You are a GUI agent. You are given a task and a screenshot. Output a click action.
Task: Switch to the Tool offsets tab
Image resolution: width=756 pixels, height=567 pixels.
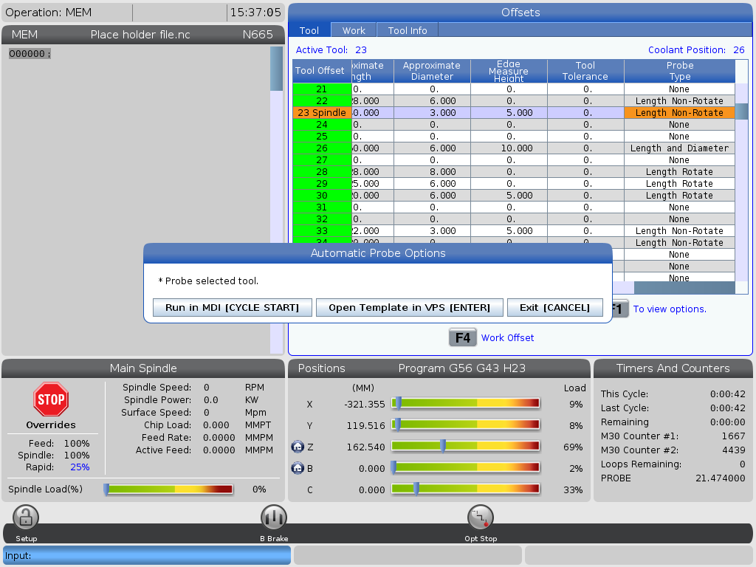tap(309, 30)
